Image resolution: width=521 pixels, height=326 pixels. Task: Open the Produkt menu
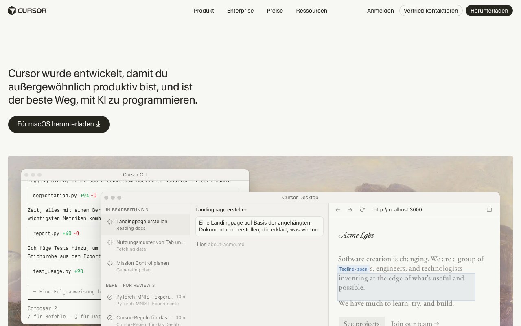pos(204,11)
